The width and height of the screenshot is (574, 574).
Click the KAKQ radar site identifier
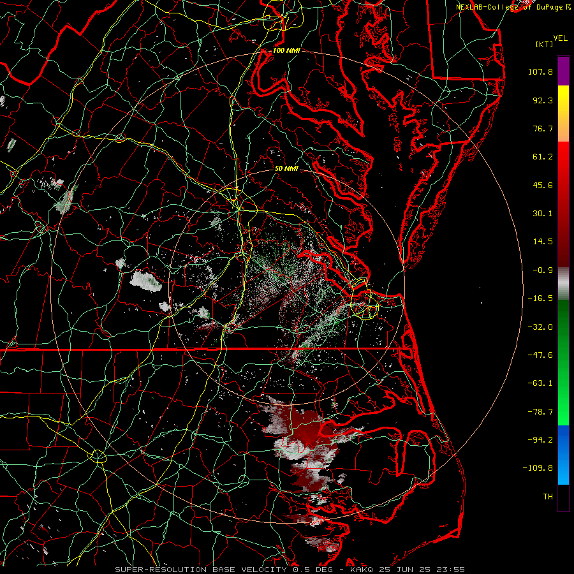362,570
